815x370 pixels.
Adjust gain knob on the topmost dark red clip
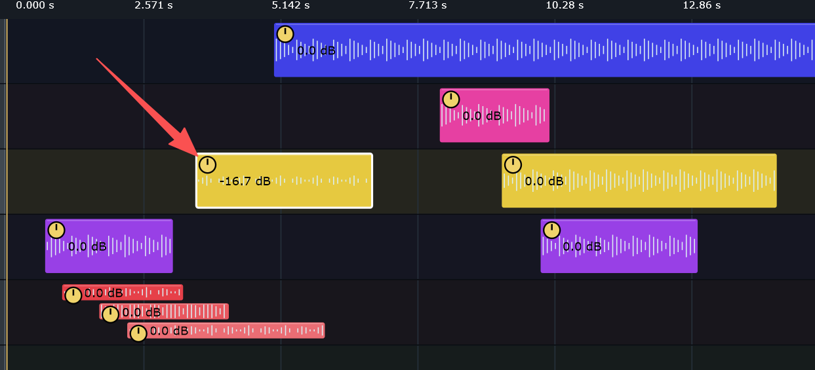pos(73,295)
